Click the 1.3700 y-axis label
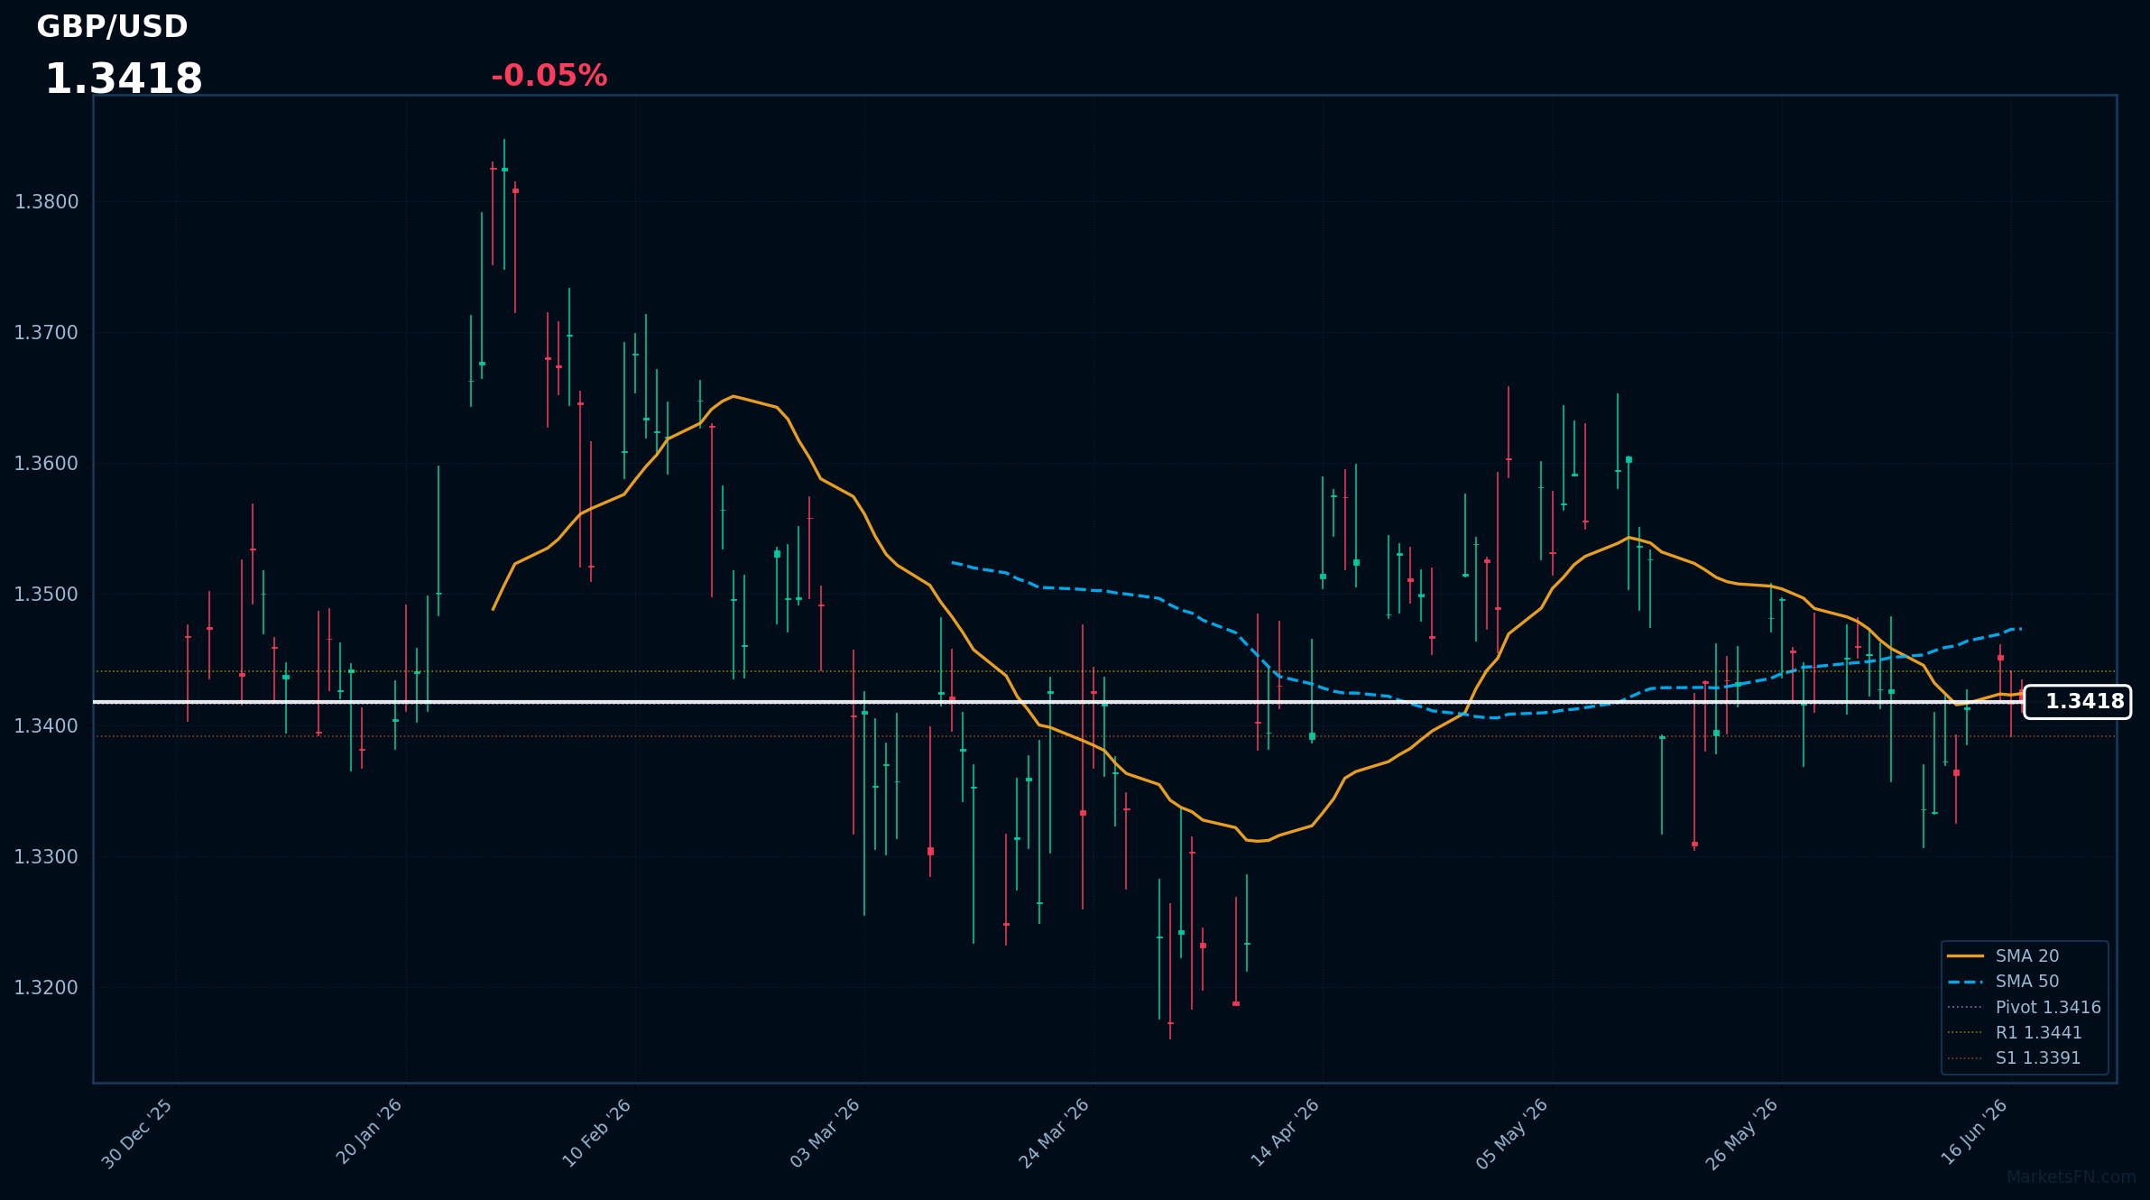The width and height of the screenshot is (2150, 1200). (46, 333)
